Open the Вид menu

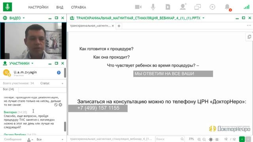coord(60,7)
